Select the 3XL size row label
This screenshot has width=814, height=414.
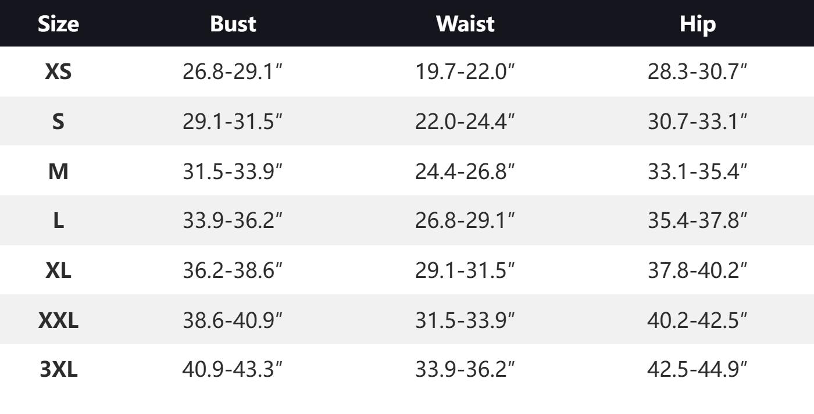(x=58, y=370)
